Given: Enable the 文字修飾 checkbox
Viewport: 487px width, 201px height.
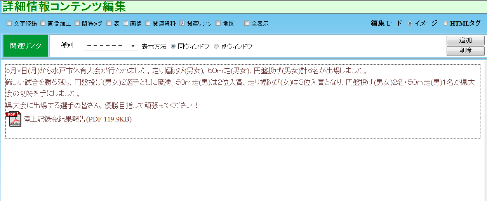Looking at the screenshot, I should pyautogui.click(x=9, y=23).
